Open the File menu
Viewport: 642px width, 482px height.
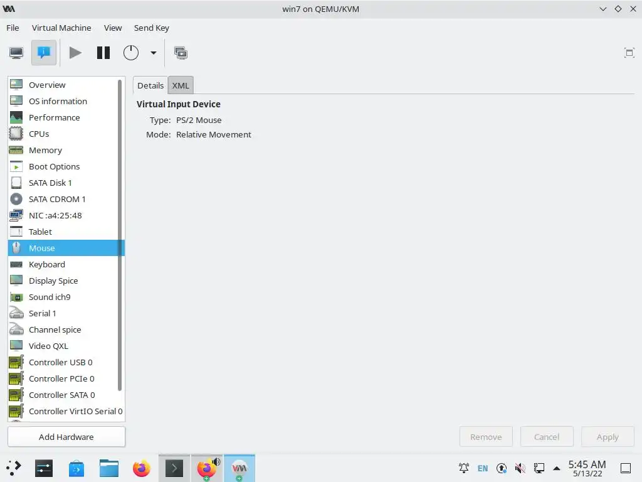coord(13,28)
